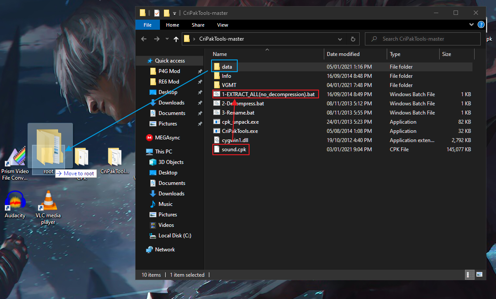Click Audacity desktop shortcut
Screen dimensions: 496x299
[x=15, y=205]
